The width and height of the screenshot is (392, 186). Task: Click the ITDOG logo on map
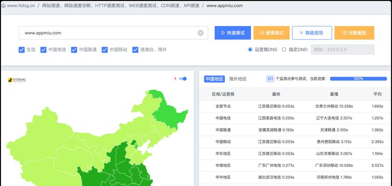tap(17, 80)
